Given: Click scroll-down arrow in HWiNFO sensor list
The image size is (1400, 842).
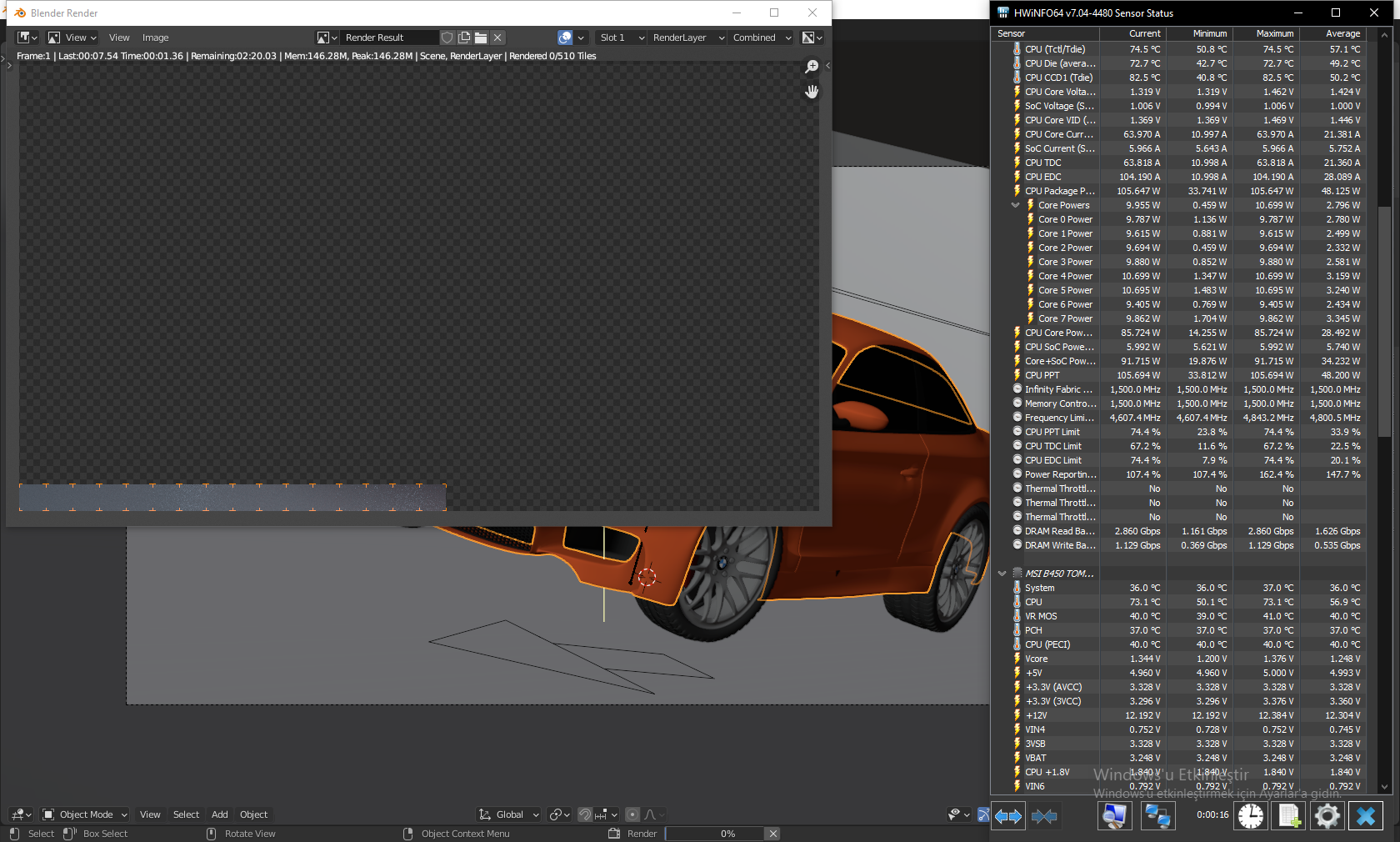Looking at the screenshot, I should click(x=1384, y=786).
